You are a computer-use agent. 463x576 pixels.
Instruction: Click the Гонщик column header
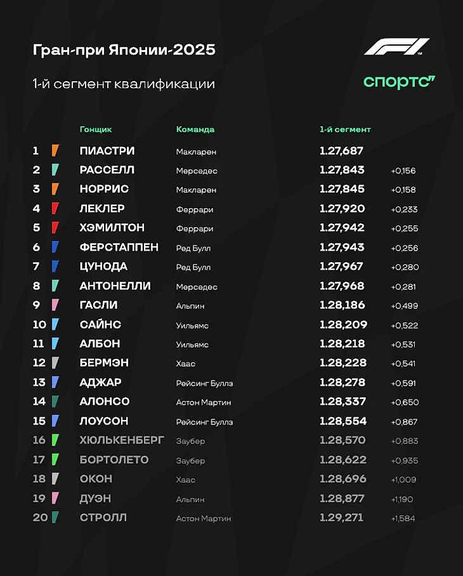click(96, 129)
